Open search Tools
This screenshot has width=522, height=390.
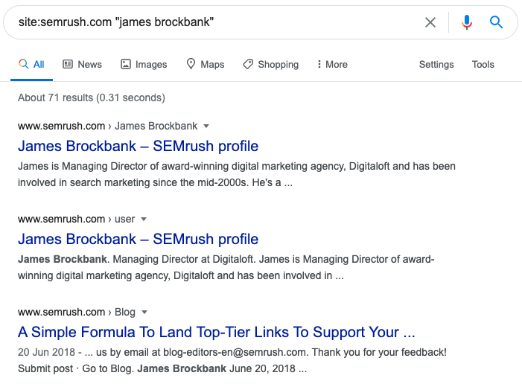click(483, 65)
